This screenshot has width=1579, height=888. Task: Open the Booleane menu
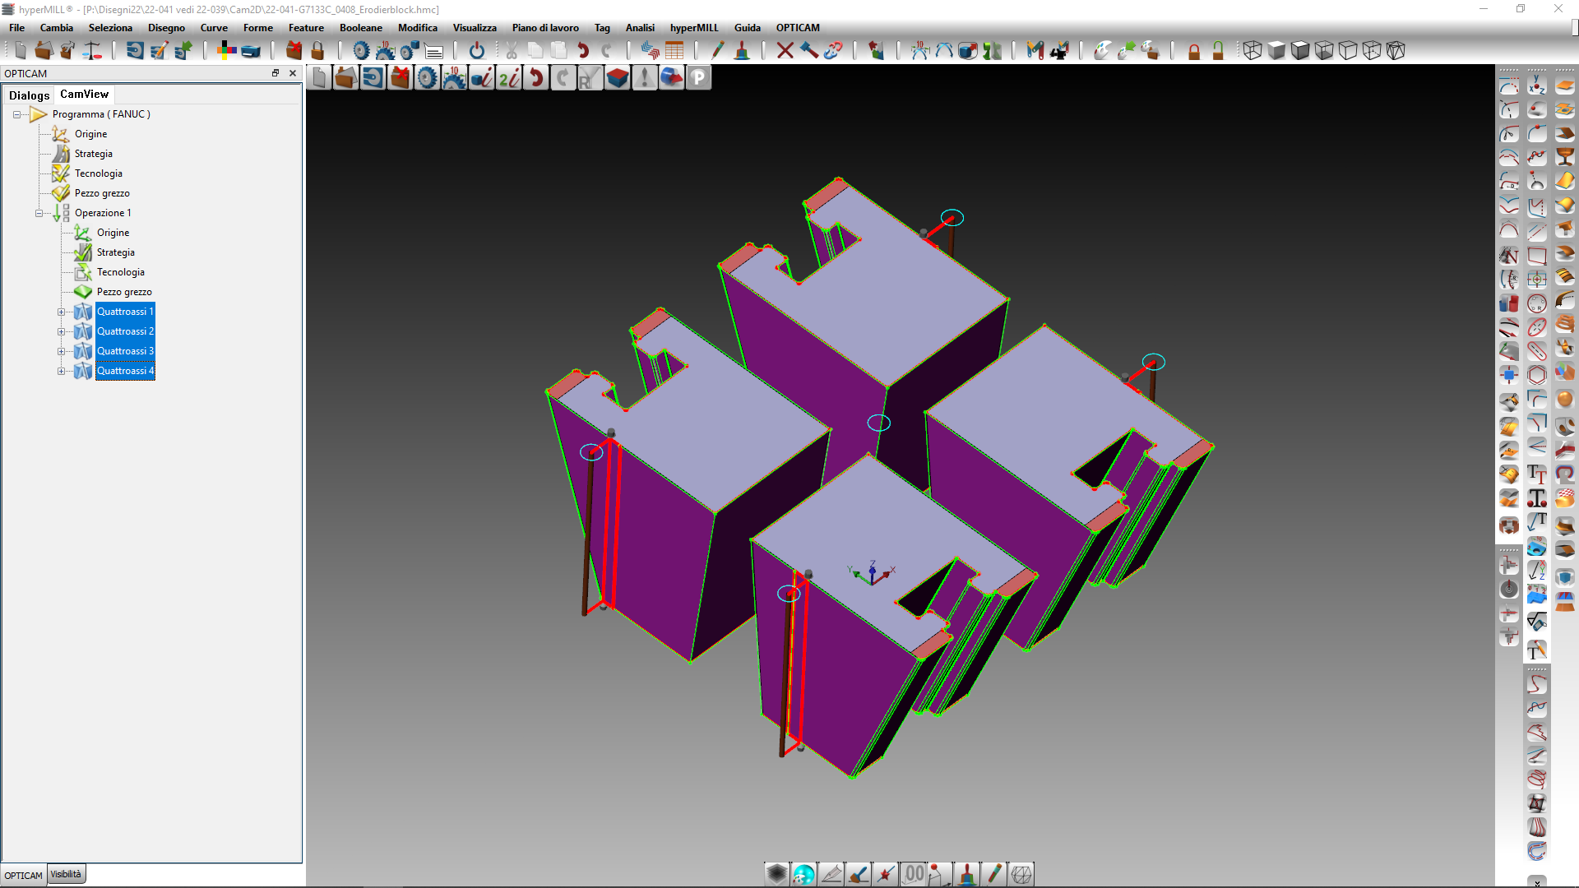pos(361,28)
